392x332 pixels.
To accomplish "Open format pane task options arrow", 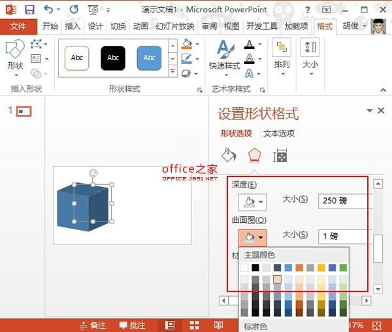I will tap(369, 110).
